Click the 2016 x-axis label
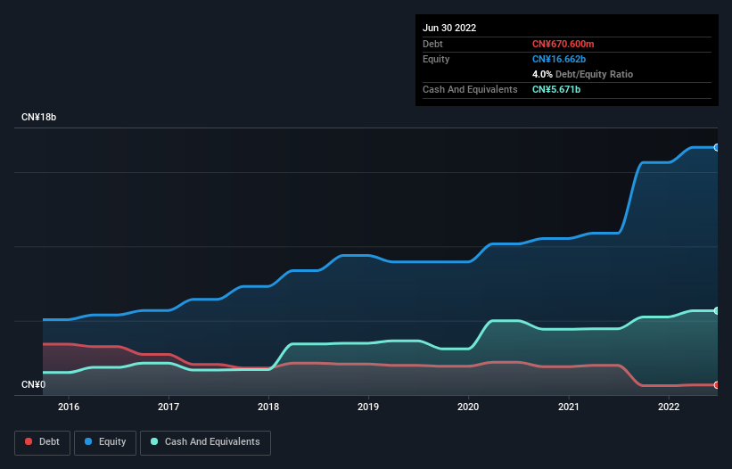The width and height of the screenshot is (732, 469). click(x=69, y=407)
